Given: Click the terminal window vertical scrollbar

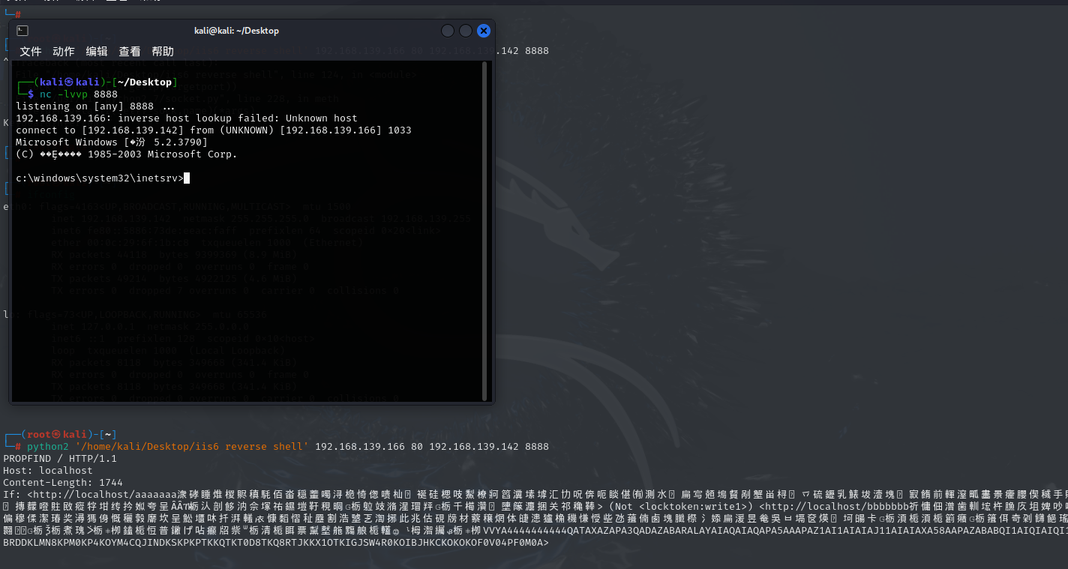Looking at the screenshot, I should click(x=484, y=231).
